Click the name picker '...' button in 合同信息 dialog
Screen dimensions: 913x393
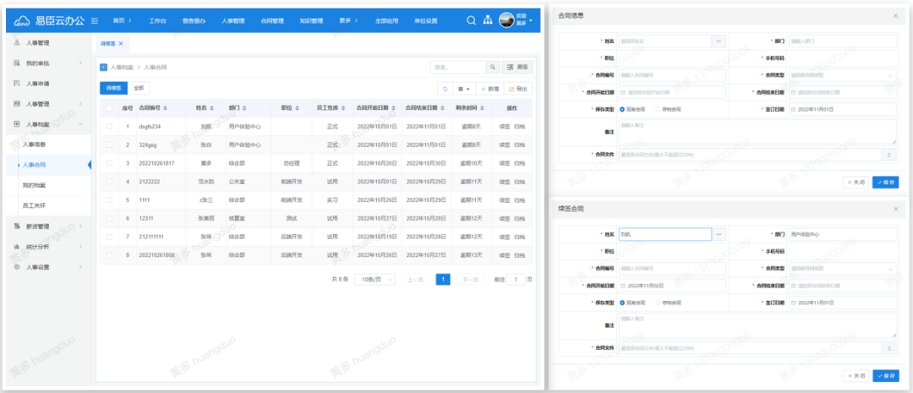(x=719, y=41)
